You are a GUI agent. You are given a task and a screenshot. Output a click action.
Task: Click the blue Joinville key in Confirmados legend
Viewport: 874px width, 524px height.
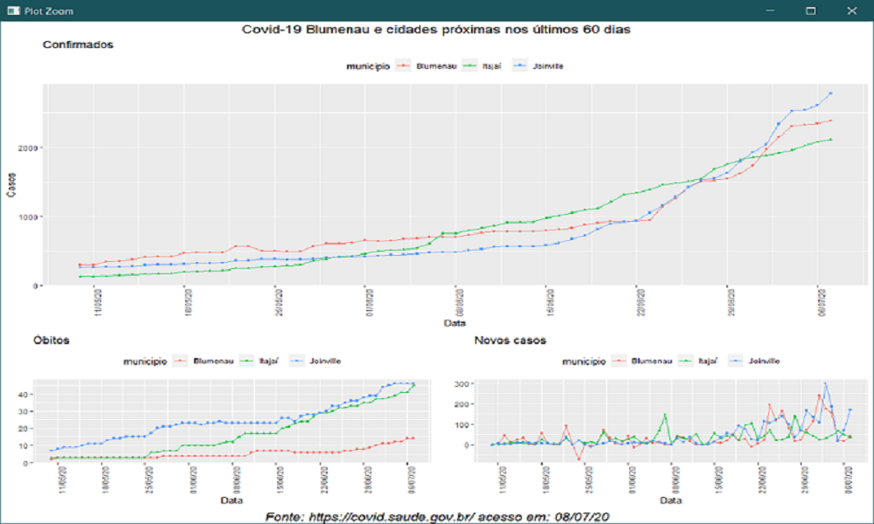click(x=521, y=65)
